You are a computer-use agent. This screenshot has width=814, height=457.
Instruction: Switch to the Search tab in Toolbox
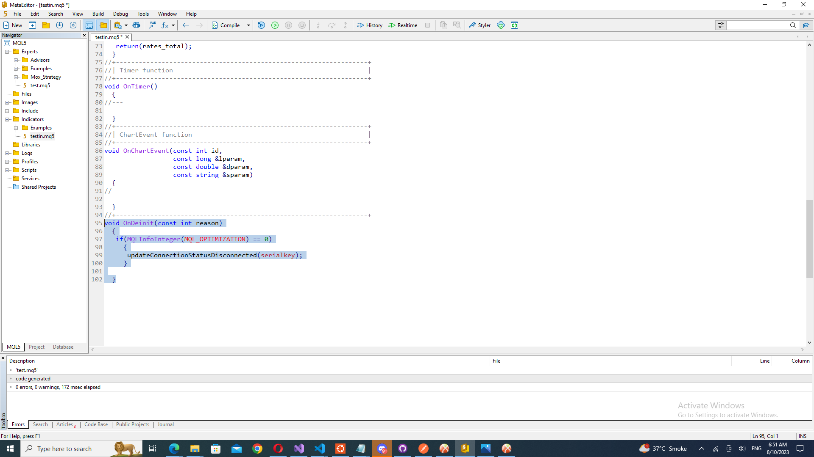(x=40, y=424)
